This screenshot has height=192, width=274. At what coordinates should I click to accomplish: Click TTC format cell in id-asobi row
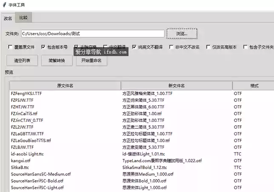pyautogui.click(x=237, y=154)
